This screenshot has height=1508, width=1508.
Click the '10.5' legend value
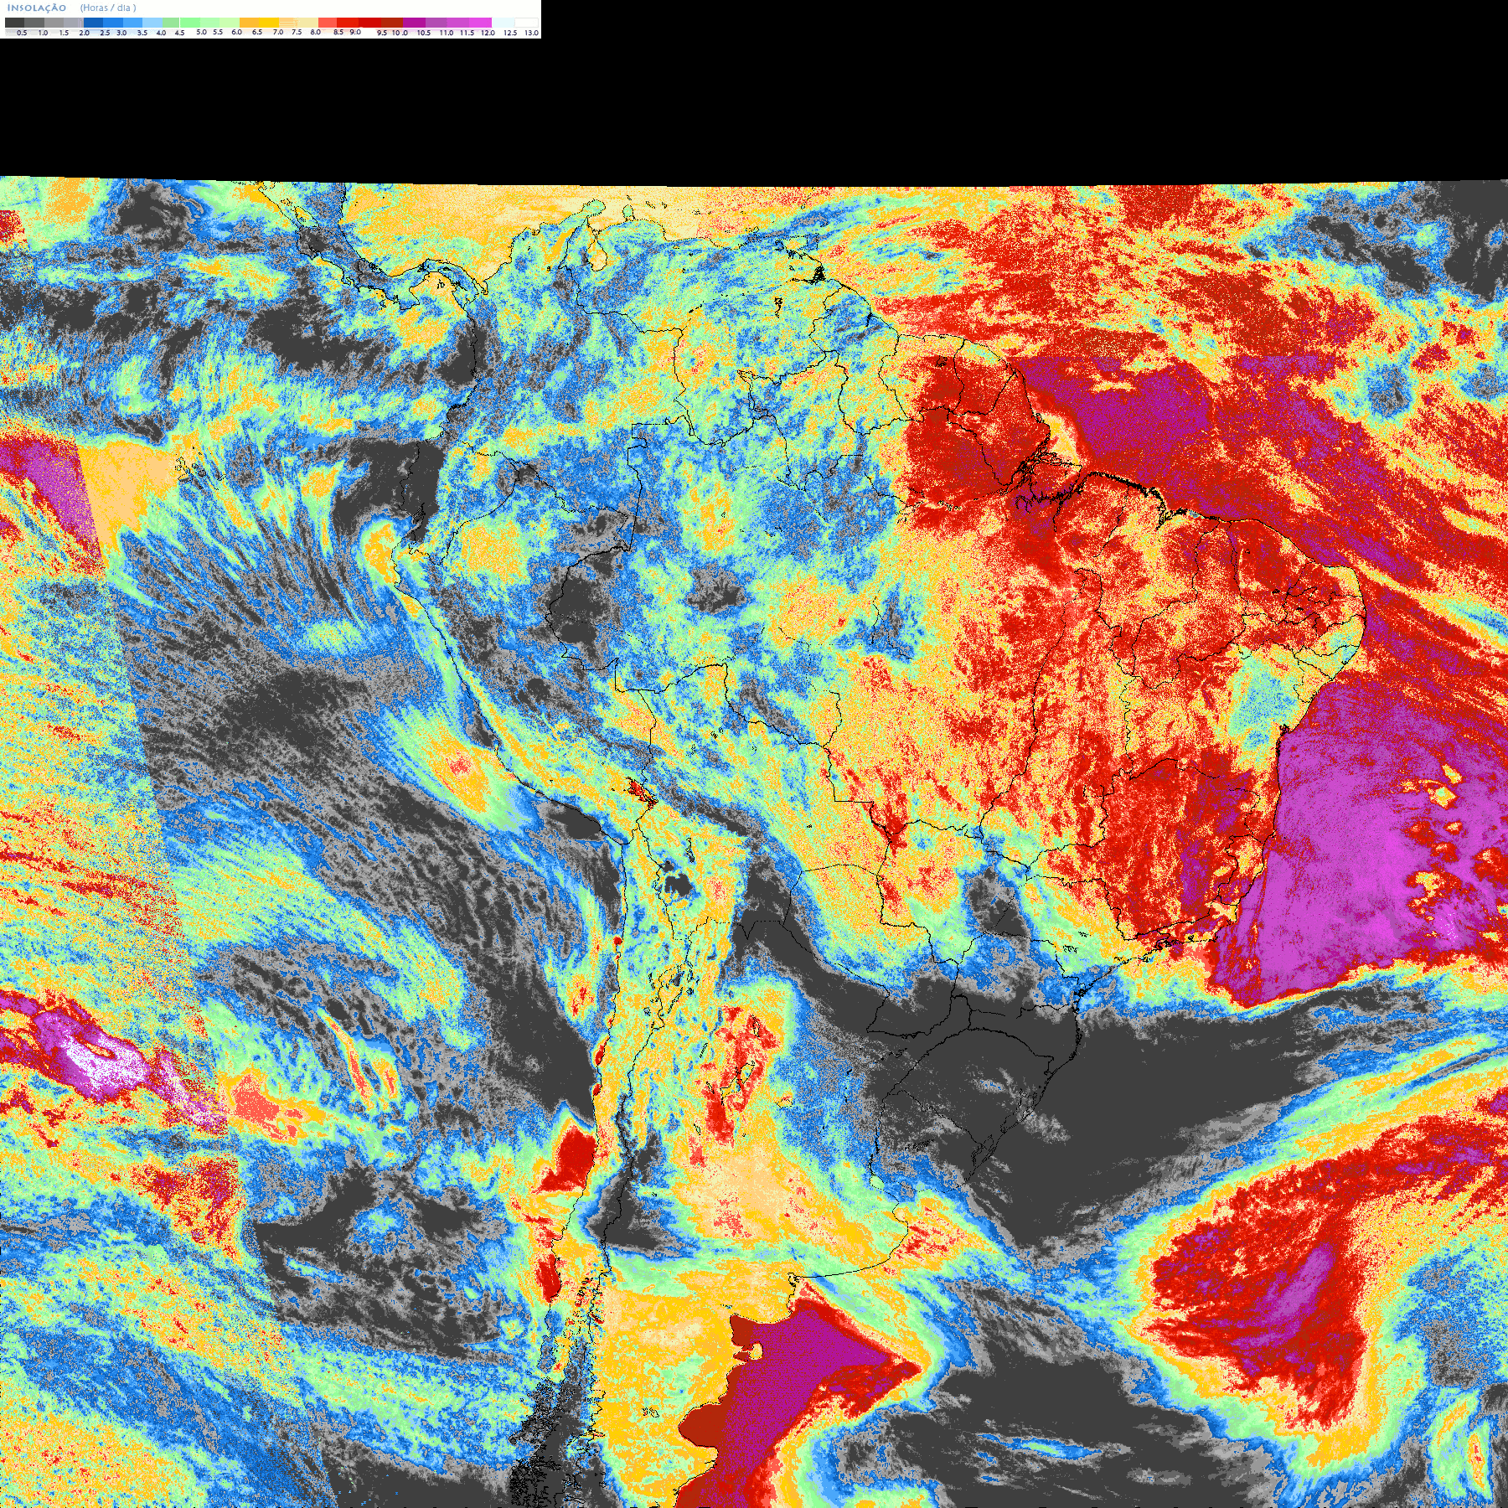[x=424, y=33]
